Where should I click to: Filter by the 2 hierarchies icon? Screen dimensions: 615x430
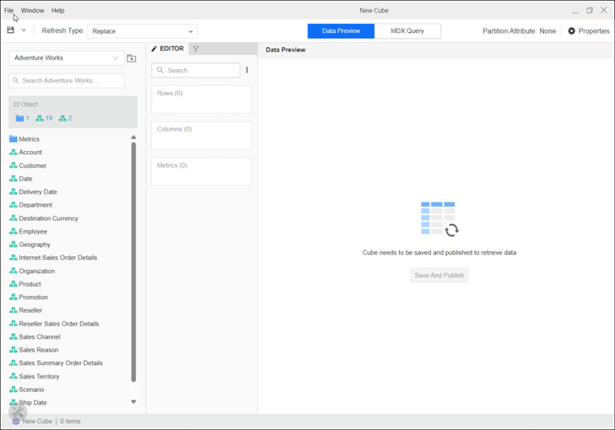(65, 118)
